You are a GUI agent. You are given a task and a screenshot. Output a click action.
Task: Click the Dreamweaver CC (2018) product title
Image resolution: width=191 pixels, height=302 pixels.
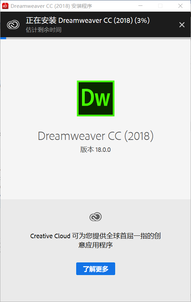96,136
